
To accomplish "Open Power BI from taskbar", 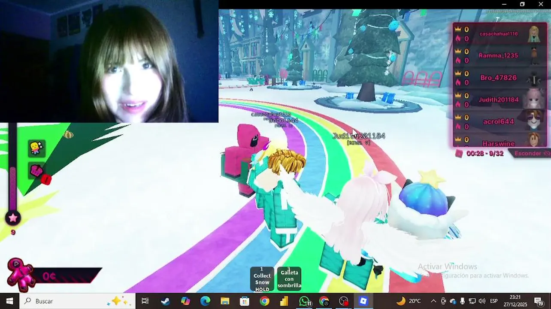I will tap(284, 301).
